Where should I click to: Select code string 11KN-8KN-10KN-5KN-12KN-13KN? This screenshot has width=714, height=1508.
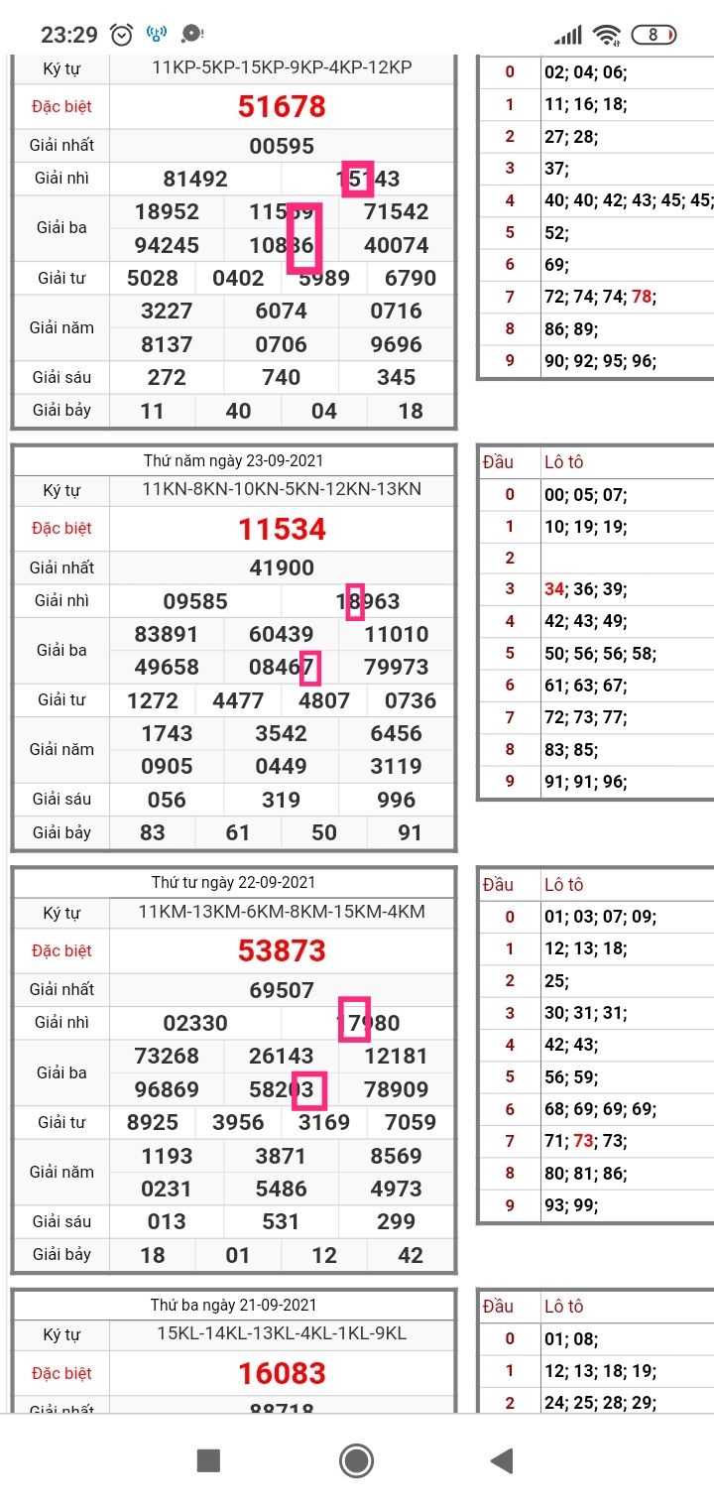coord(283,489)
